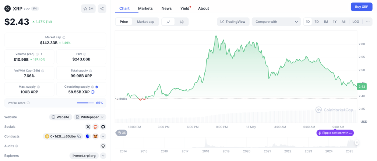Click Circulating supply info icon

[x=92, y=87]
